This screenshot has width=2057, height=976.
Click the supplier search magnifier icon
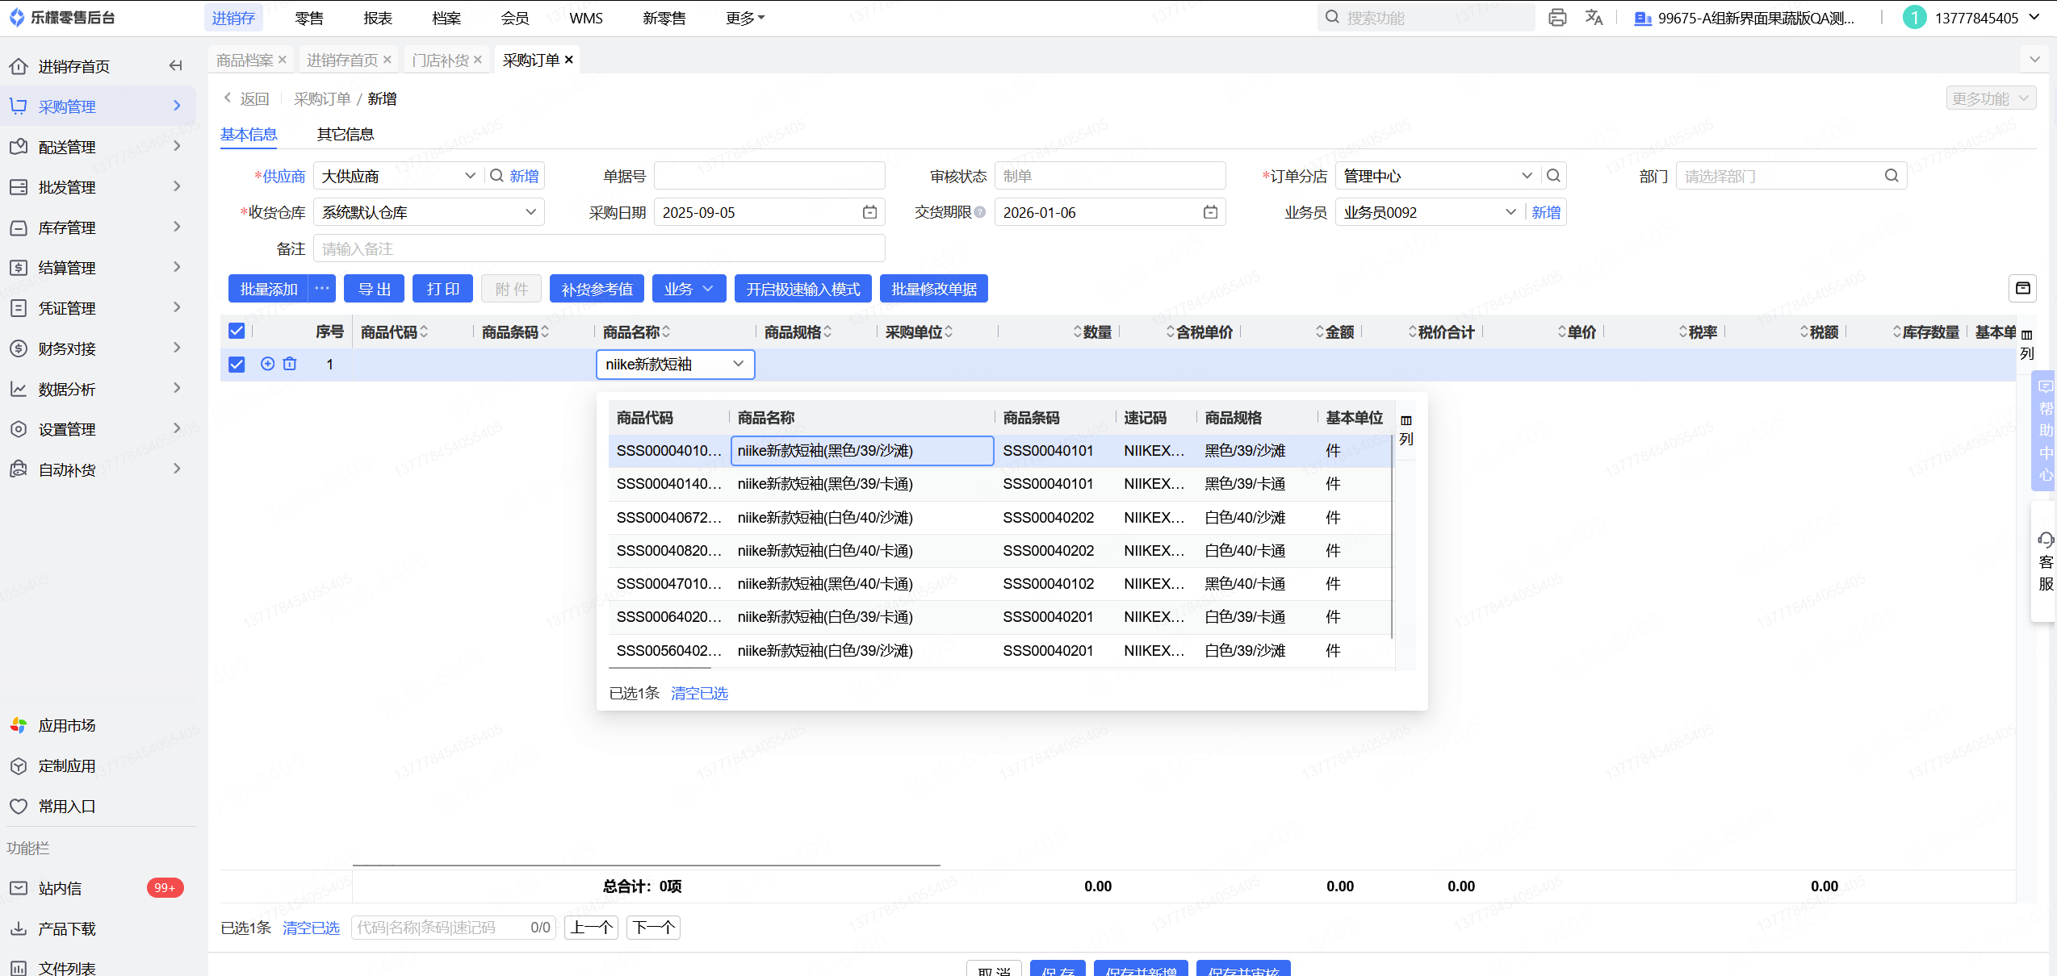click(496, 176)
